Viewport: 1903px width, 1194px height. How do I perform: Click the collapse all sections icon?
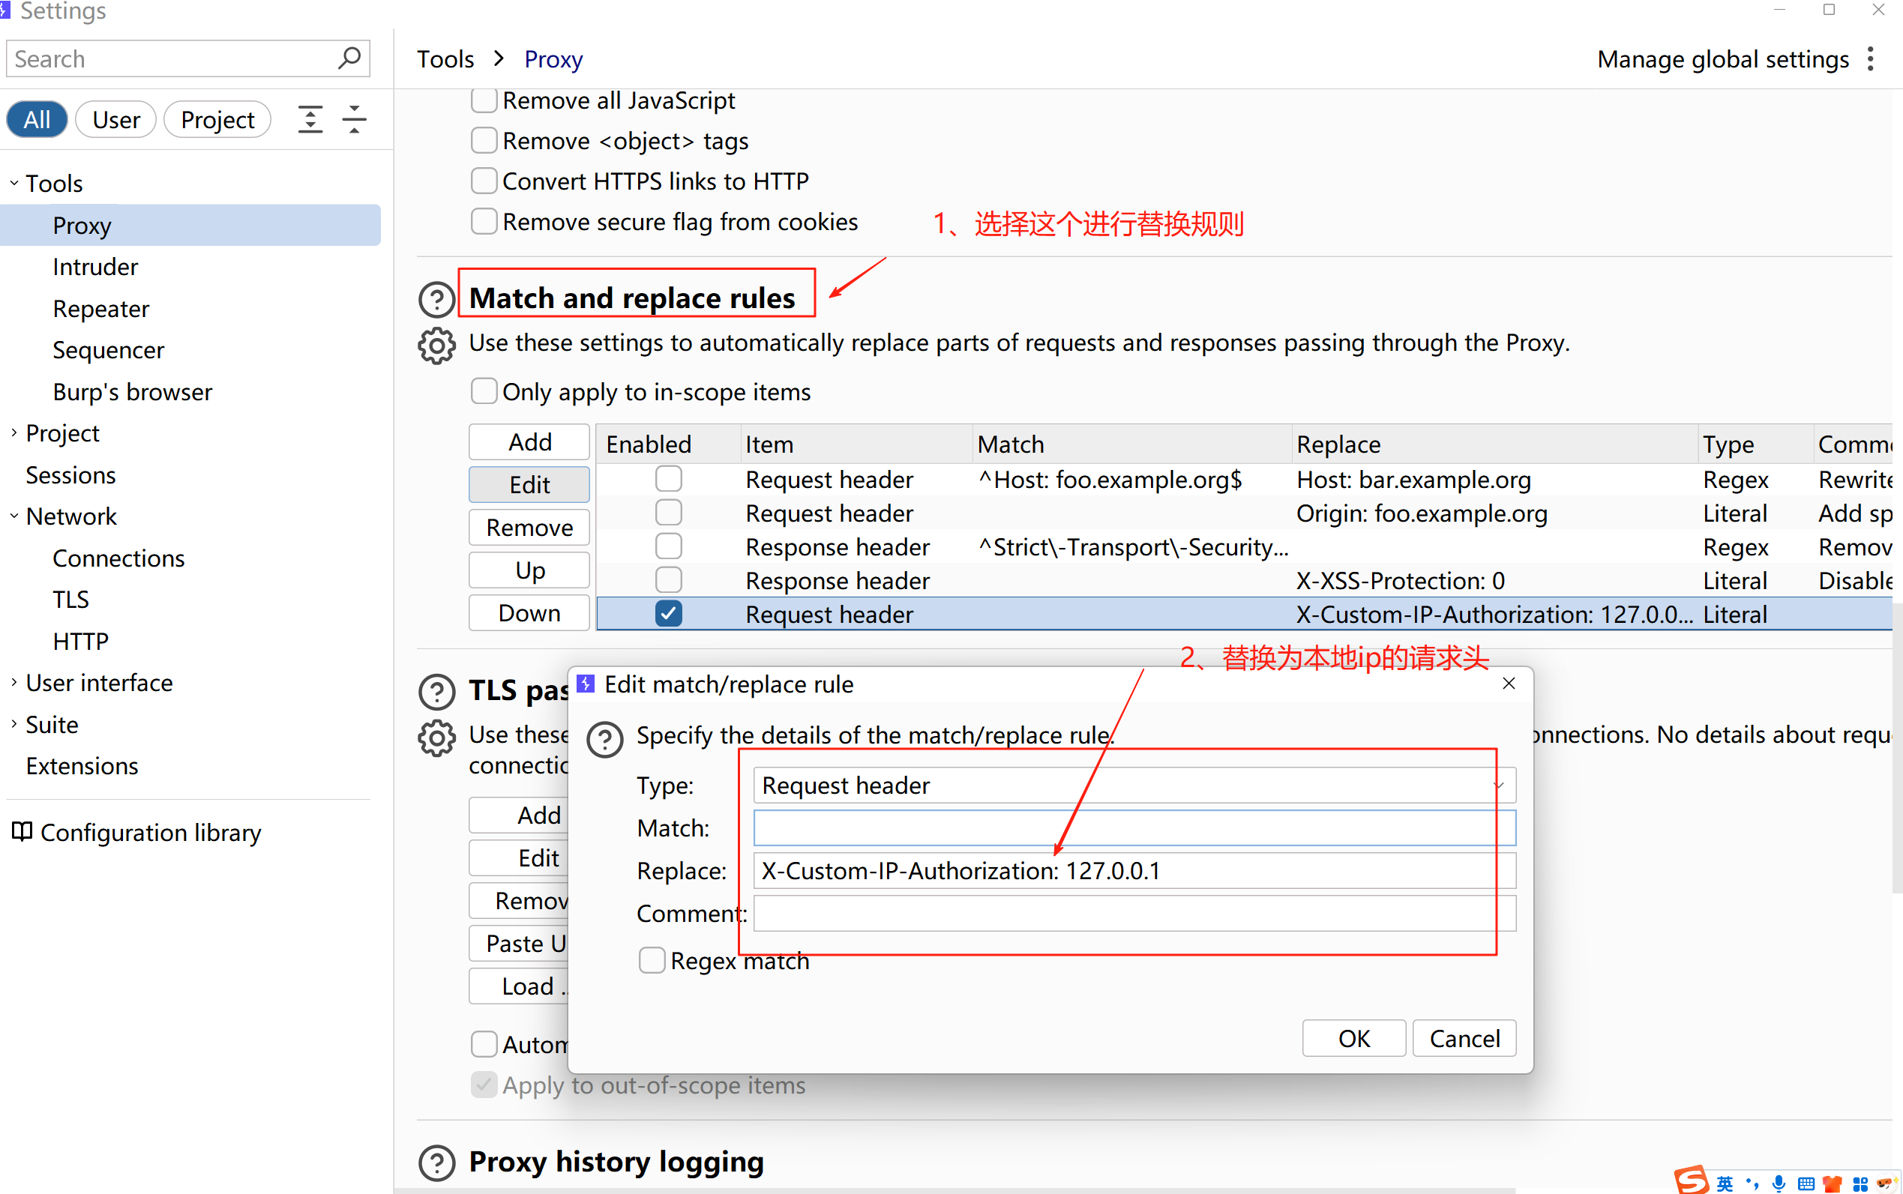[354, 119]
